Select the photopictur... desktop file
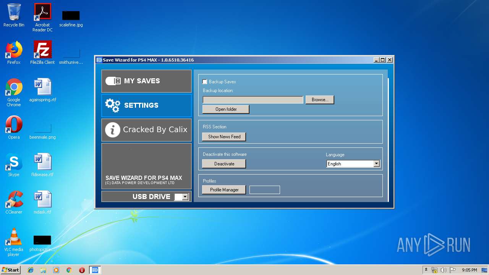The image size is (489, 275). click(x=42, y=243)
